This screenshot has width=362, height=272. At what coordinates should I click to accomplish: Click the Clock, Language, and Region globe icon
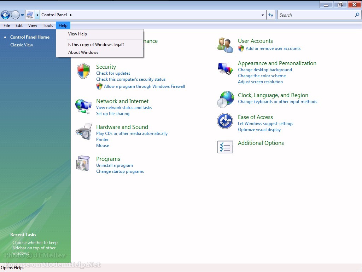coord(225,99)
